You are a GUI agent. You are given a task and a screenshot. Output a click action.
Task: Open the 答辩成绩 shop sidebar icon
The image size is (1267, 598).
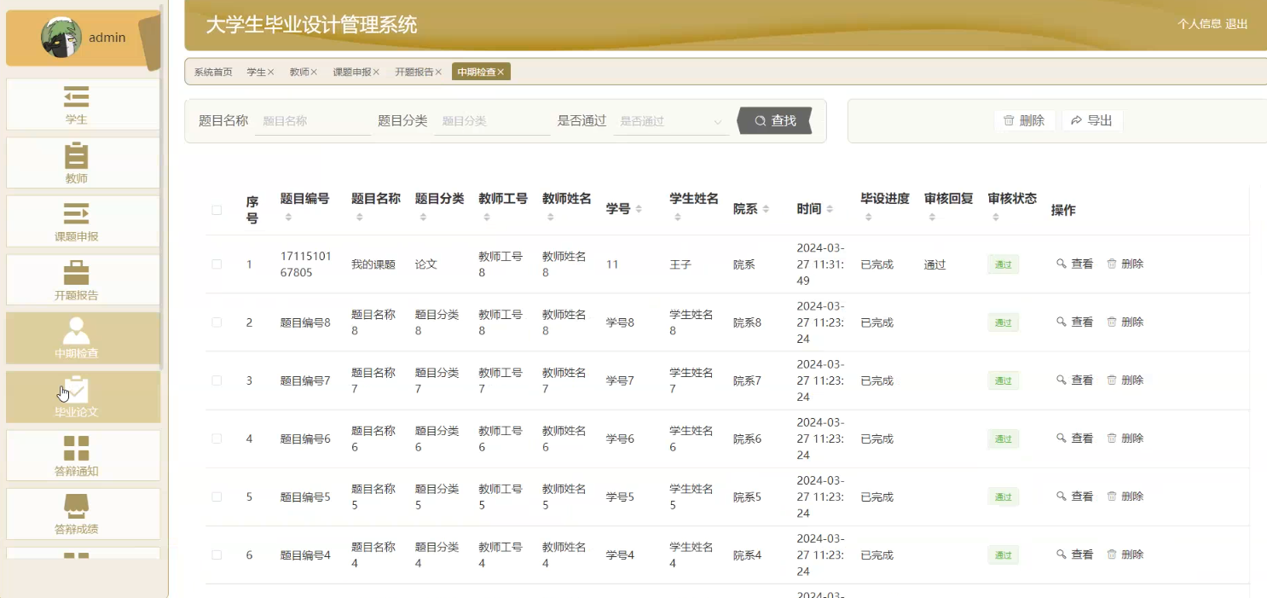point(77,506)
